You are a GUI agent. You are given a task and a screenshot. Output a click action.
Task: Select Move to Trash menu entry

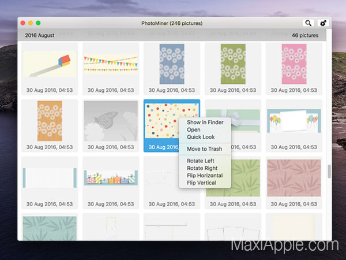pyautogui.click(x=205, y=149)
